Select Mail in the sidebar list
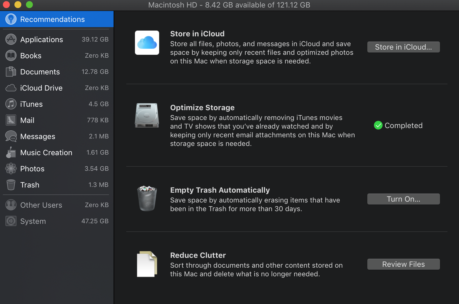 point(57,120)
